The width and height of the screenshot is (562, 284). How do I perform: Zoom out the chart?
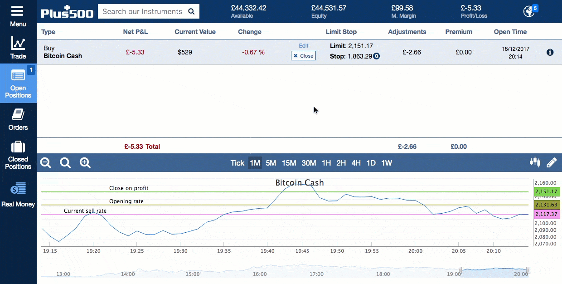pyautogui.click(x=46, y=163)
